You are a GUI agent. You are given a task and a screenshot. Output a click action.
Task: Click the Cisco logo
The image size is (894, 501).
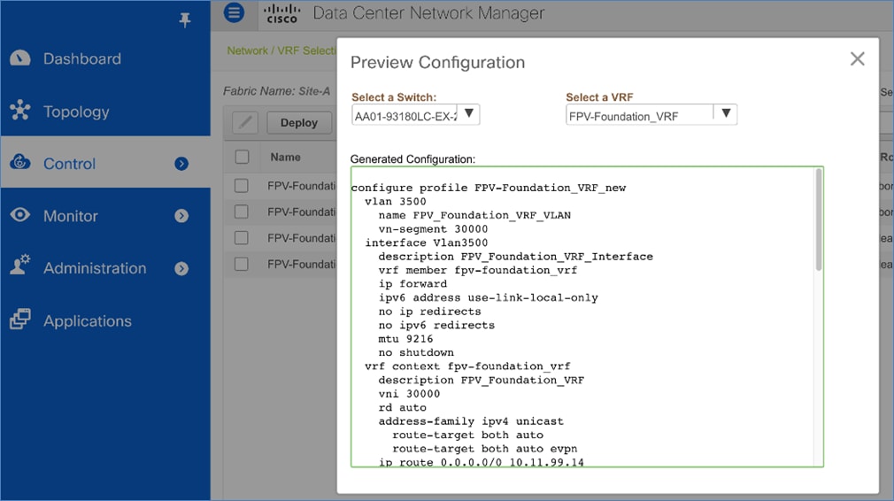point(281,13)
